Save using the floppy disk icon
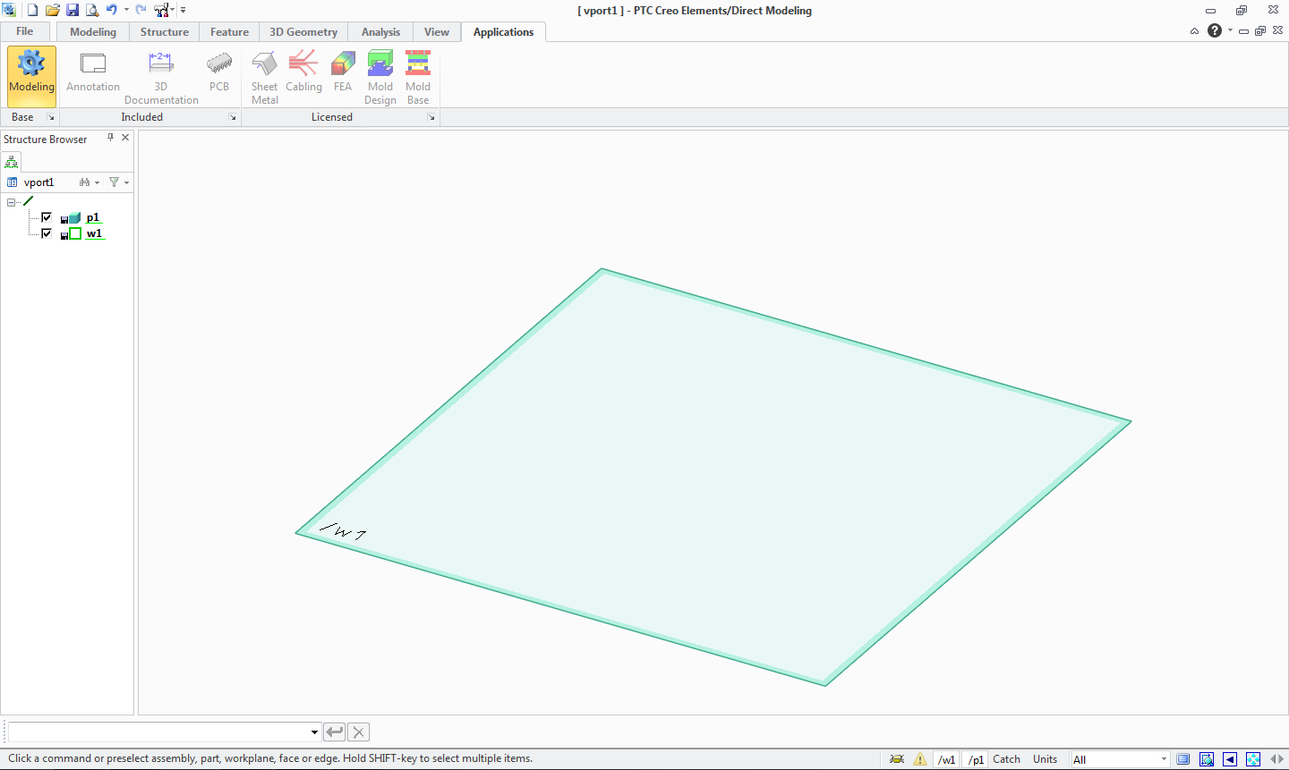 (x=72, y=10)
